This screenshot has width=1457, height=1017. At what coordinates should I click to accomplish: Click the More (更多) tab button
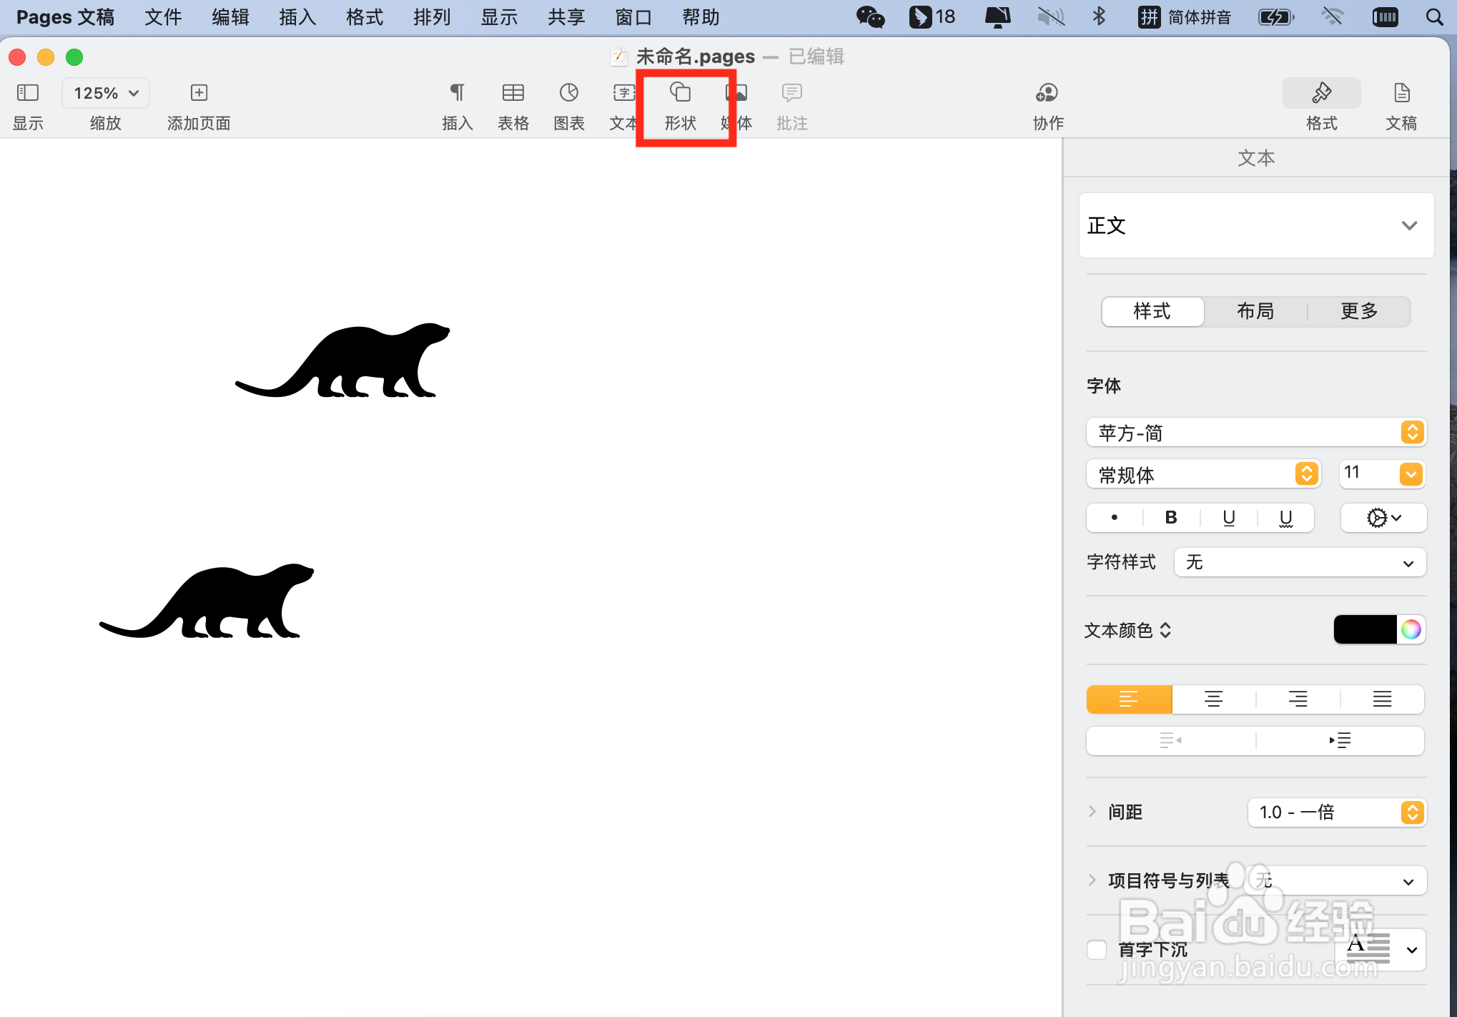pyautogui.click(x=1358, y=311)
